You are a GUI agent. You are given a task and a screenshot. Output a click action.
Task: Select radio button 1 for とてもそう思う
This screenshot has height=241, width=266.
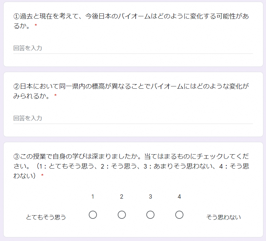(x=93, y=215)
